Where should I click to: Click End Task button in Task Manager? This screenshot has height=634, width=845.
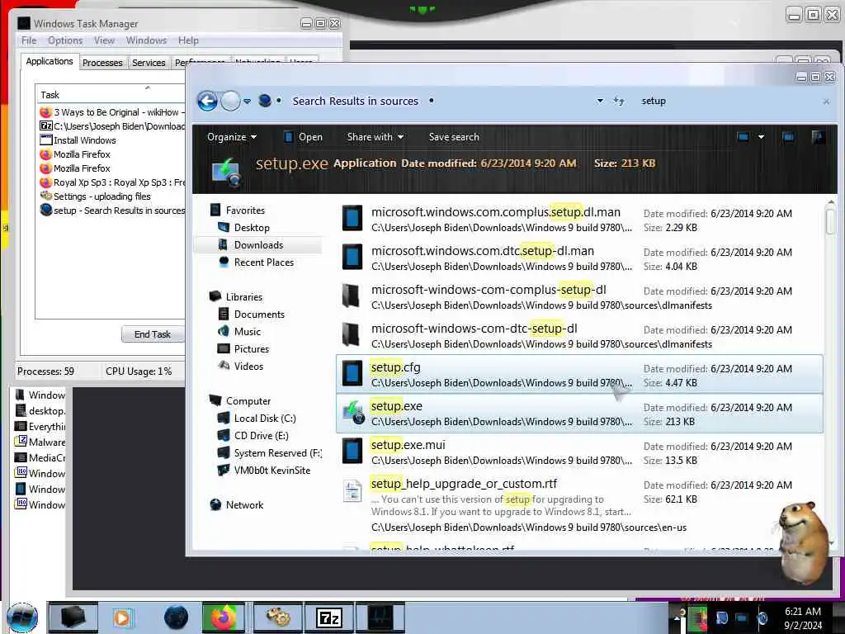(x=153, y=334)
